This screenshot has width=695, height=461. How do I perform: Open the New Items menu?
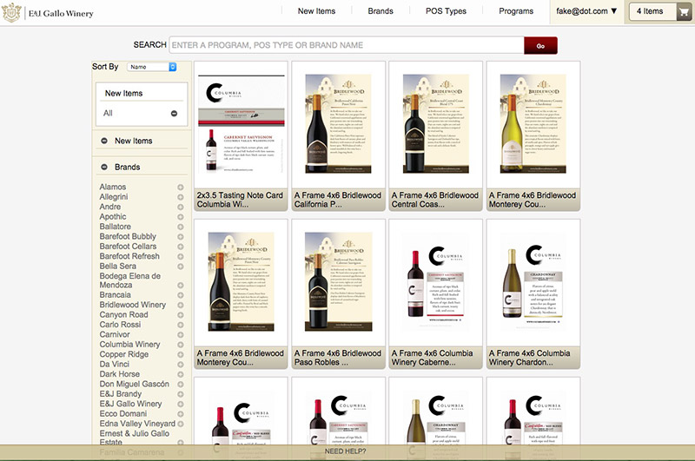coord(316,11)
